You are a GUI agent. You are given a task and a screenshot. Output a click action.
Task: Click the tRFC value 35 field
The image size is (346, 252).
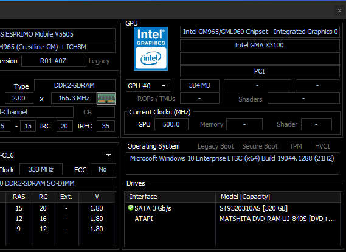(106, 126)
